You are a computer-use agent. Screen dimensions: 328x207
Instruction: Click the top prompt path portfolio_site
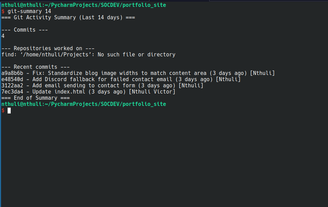pos(144,5)
